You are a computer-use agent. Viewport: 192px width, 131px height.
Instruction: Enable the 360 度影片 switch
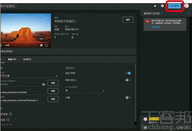click(x=128, y=80)
